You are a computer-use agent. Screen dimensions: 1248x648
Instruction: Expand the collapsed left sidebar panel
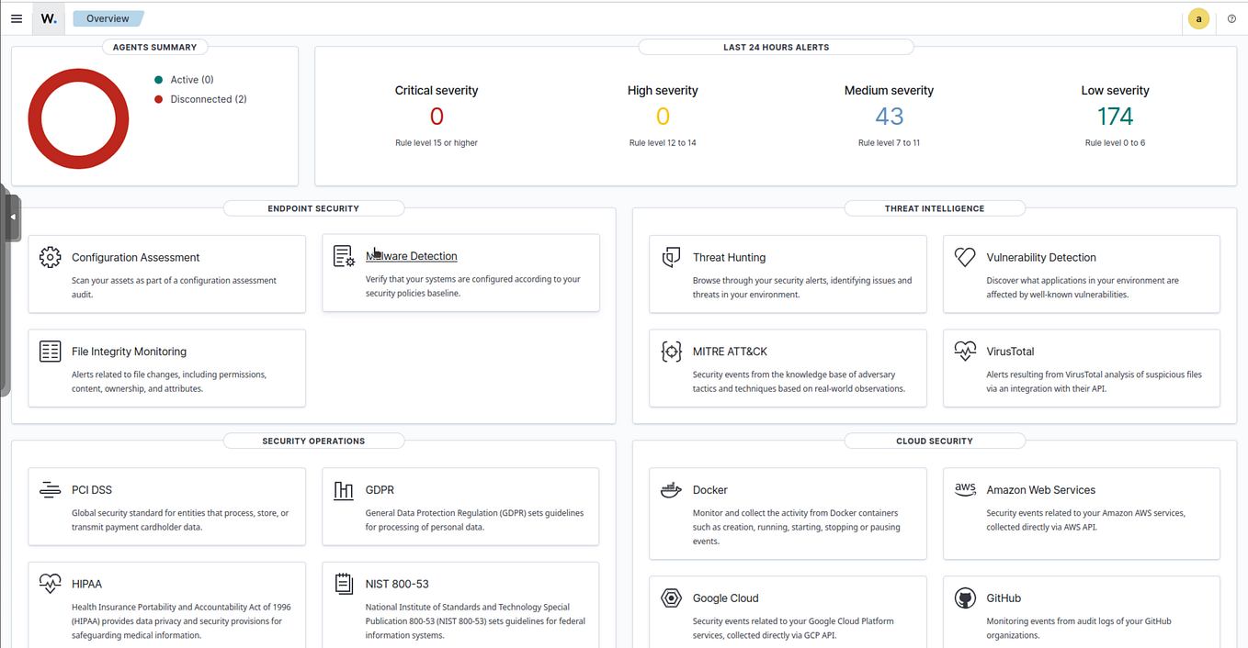pos(13,216)
